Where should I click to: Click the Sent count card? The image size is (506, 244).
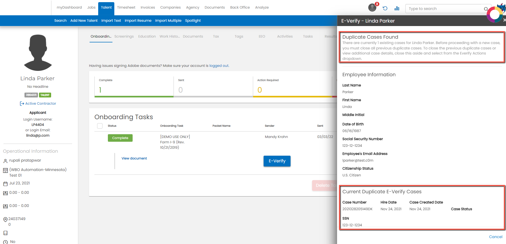click(x=213, y=87)
